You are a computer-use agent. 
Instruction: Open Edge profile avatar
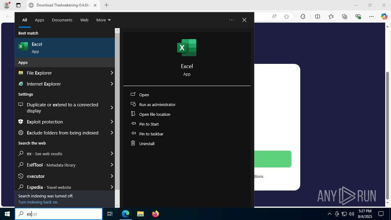7,5
